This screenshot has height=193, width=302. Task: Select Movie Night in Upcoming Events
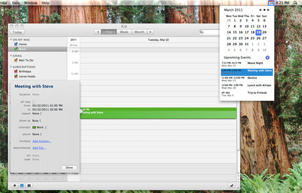tap(247, 65)
